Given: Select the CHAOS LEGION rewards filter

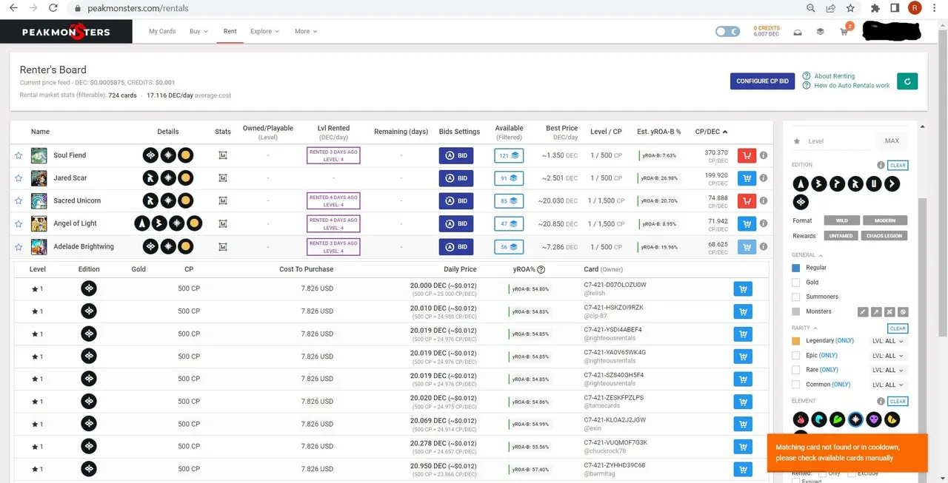Looking at the screenshot, I should pyautogui.click(x=885, y=236).
